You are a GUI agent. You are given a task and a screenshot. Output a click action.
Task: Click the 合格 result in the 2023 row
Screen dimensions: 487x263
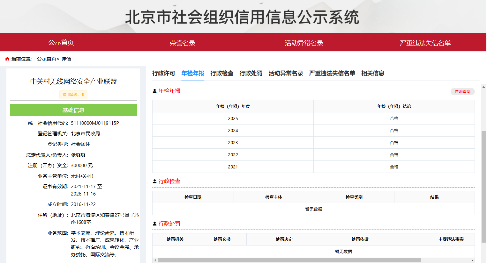(x=394, y=143)
